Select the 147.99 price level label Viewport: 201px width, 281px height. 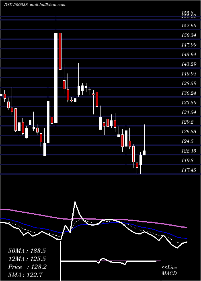189,45
